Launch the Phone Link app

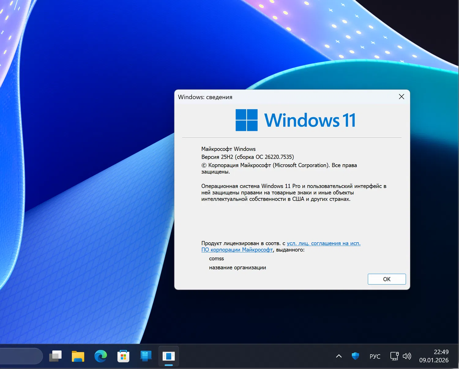tap(146, 356)
